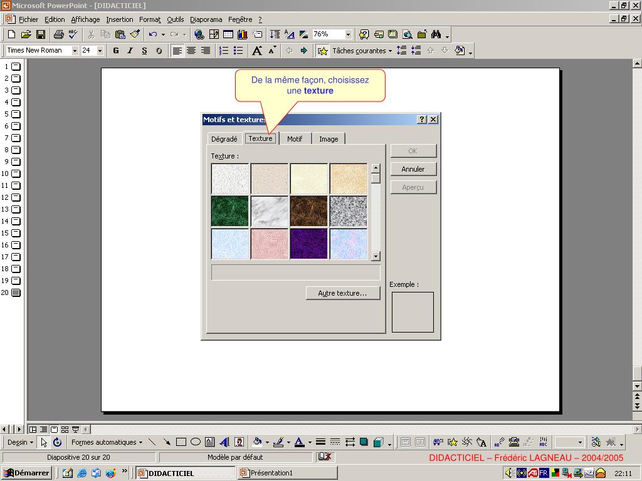This screenshot has height=481, width=642.
Task: Insert WordArt with the tilted A icon
Action: point(224,442)
